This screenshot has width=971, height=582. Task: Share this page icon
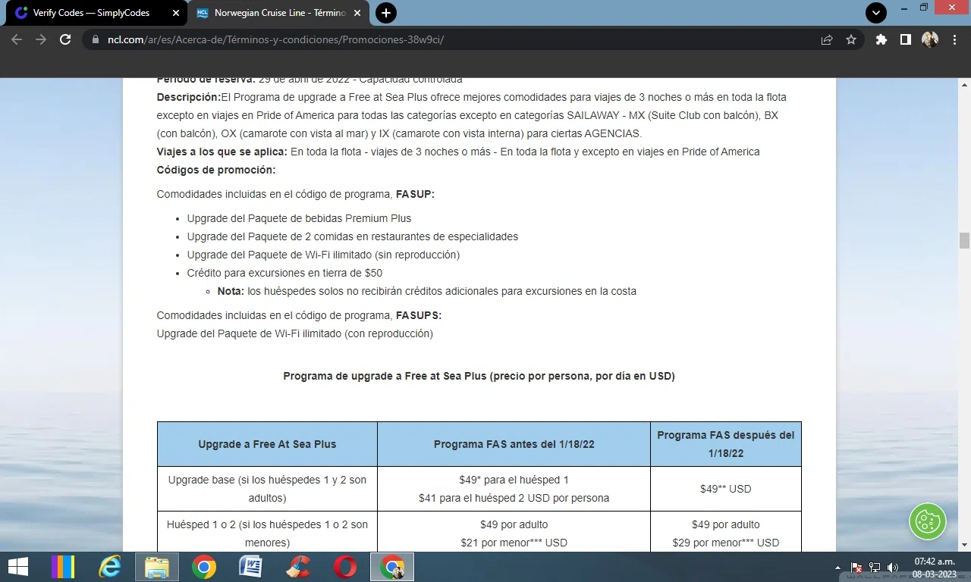[827, 39]
